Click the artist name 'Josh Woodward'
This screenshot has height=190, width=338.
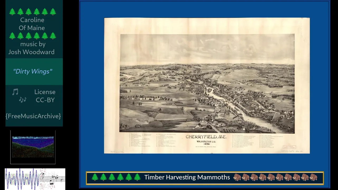31,52
